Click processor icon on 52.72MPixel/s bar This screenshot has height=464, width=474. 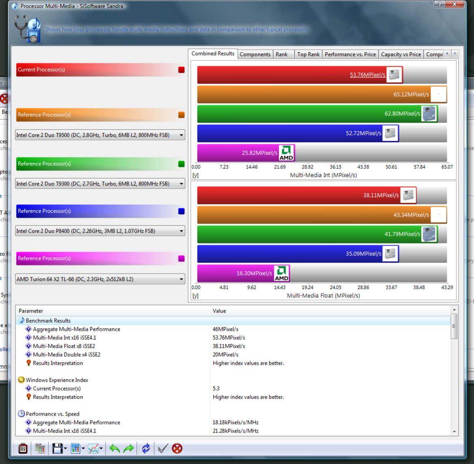[x=390, y=133]
